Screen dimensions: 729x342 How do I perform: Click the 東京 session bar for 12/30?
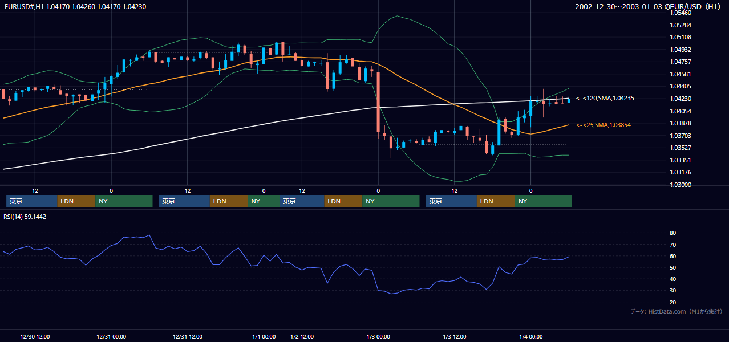click(x=32, y=201)
